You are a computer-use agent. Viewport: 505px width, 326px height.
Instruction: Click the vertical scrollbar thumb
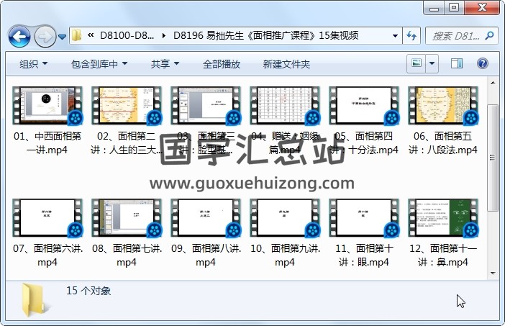pos(493,158)
